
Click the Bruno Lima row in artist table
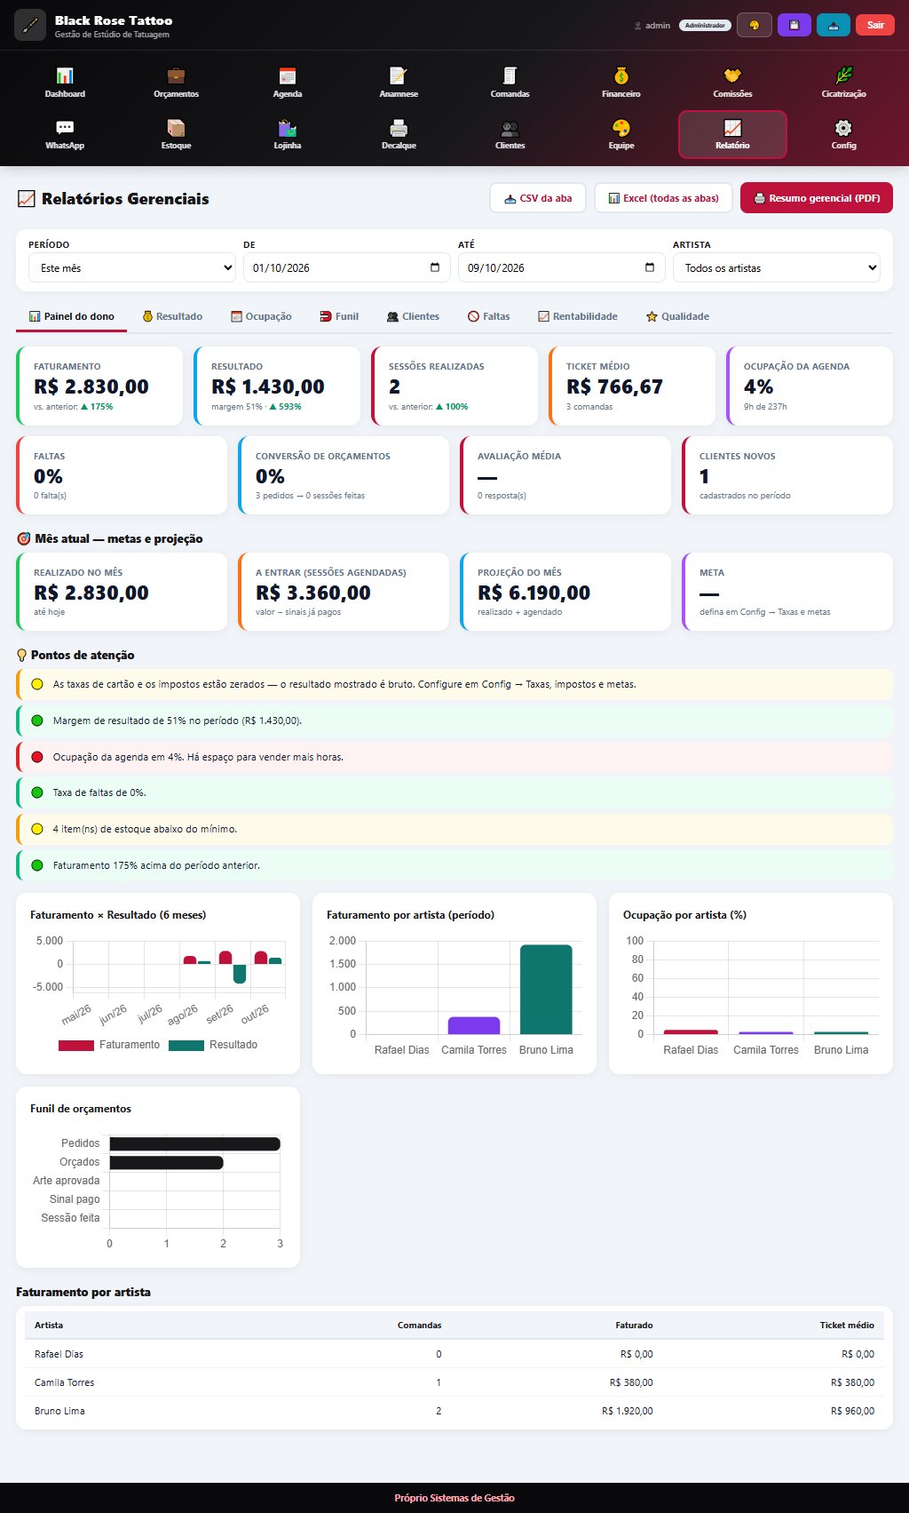454,1411
